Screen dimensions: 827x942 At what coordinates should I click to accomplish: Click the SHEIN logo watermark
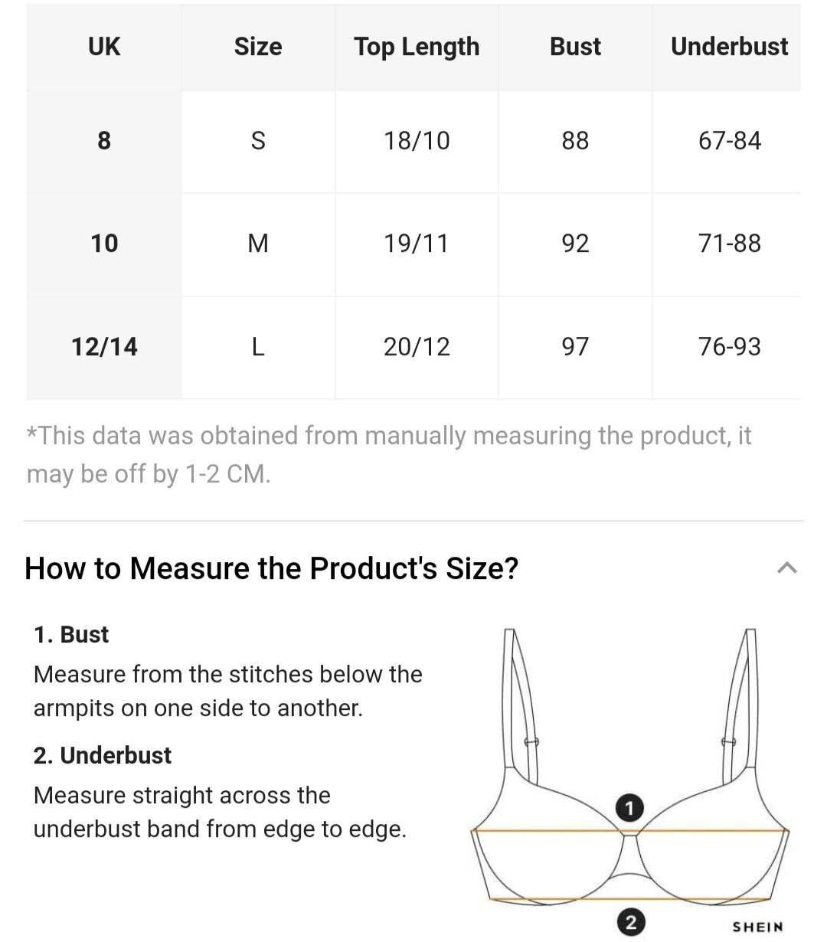tap(757, 927)
